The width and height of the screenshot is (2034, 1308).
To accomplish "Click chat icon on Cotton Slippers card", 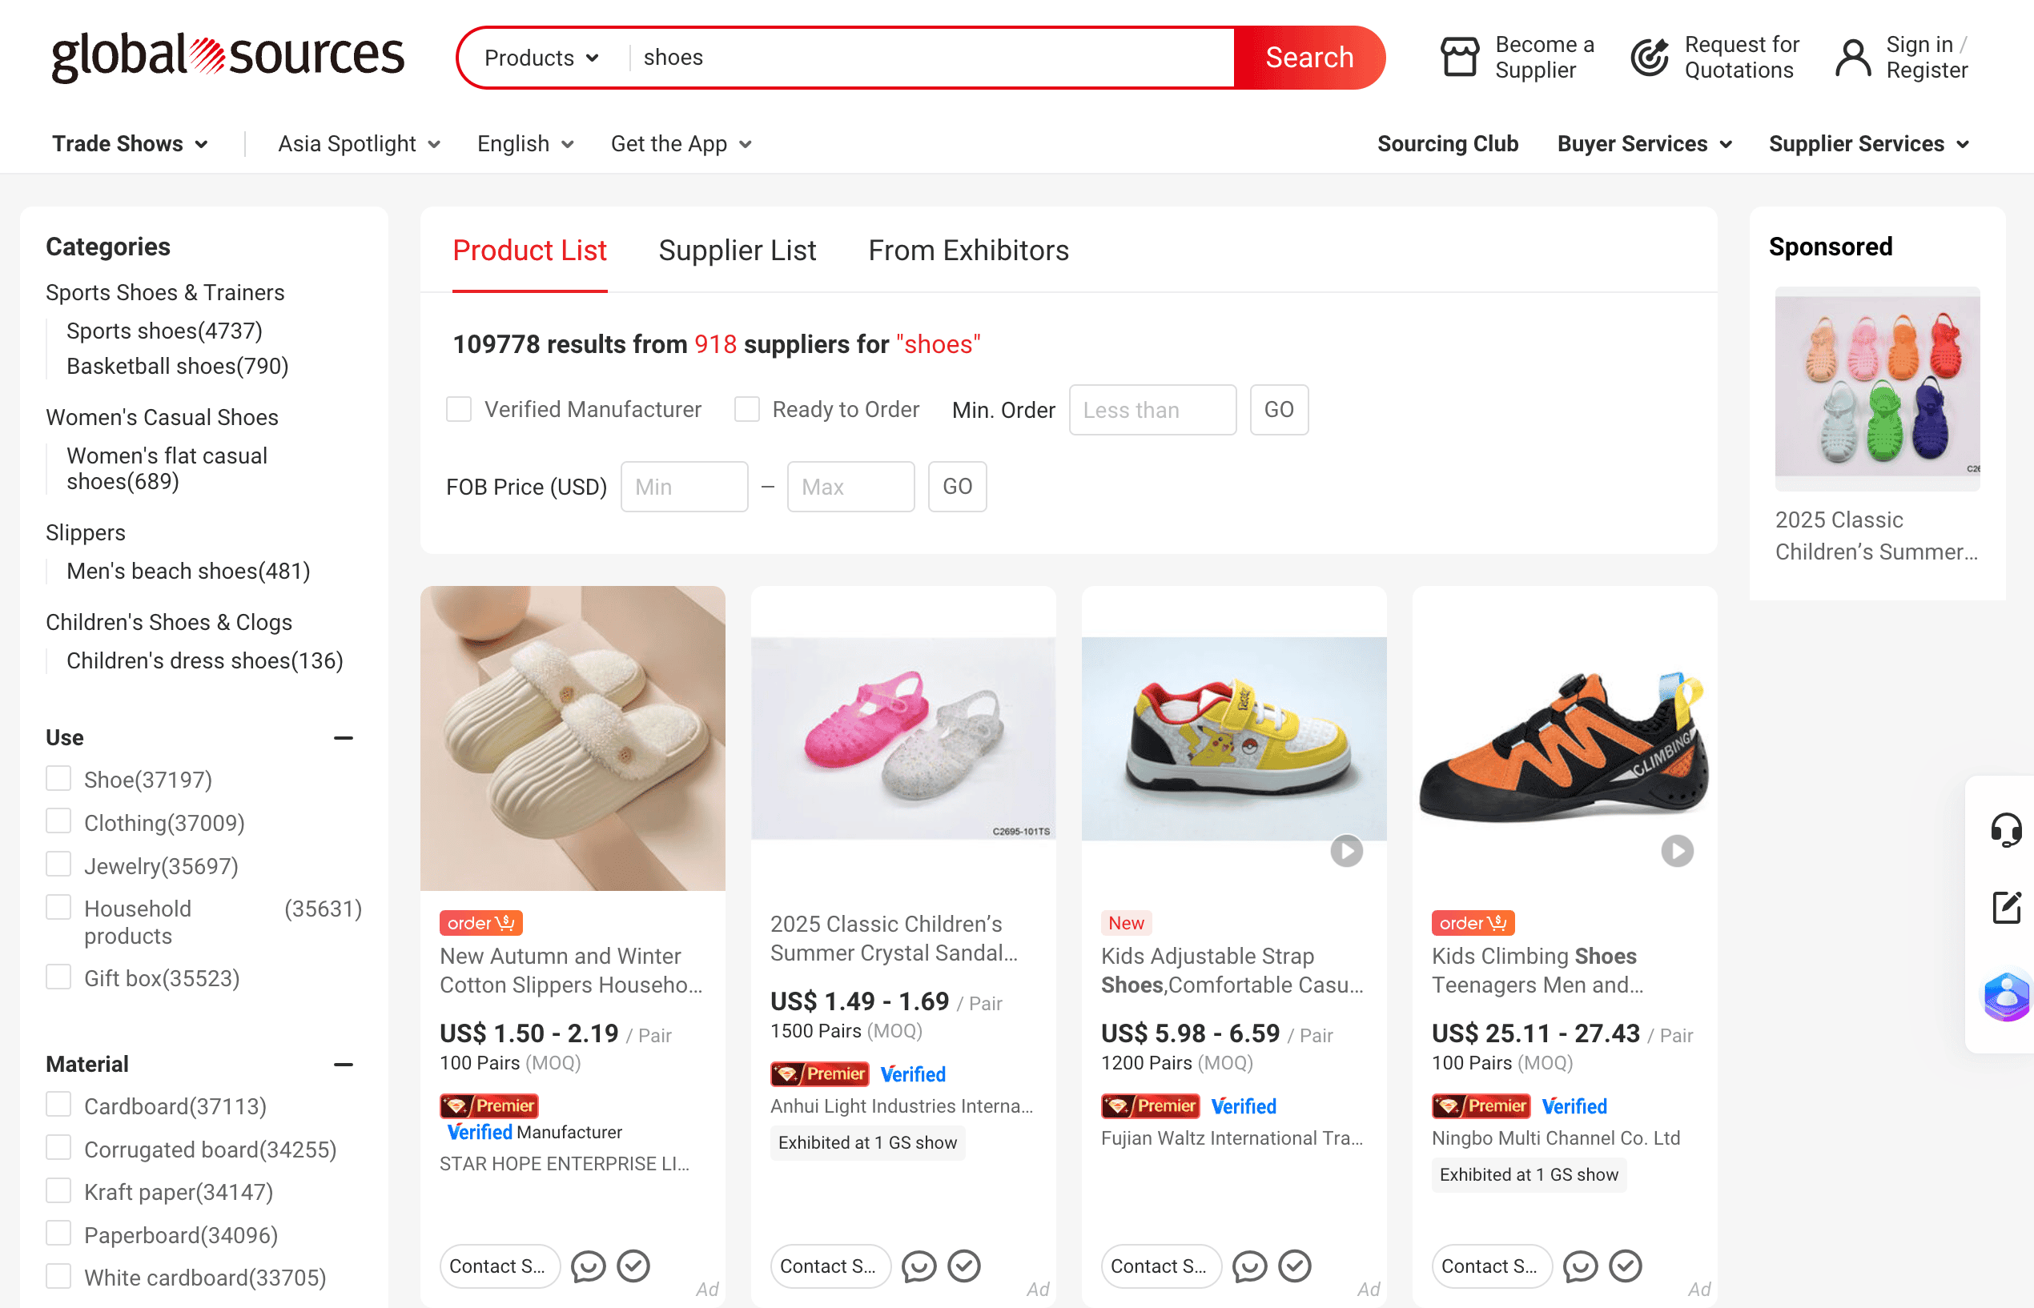I will [588, 1266].
